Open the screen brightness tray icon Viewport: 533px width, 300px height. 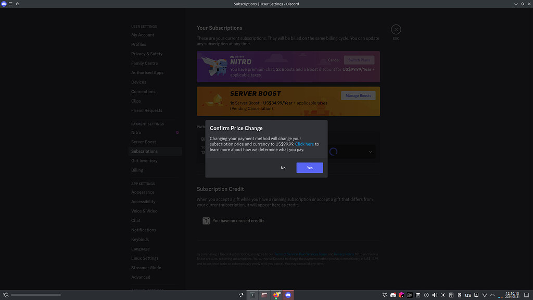click(443, 295)
